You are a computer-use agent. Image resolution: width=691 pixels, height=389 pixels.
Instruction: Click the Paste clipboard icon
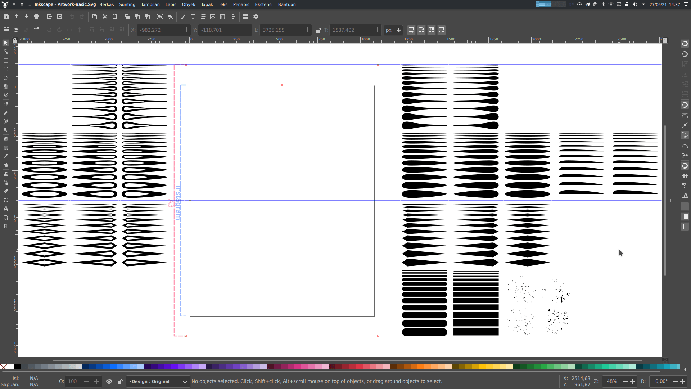click(115, 17)
